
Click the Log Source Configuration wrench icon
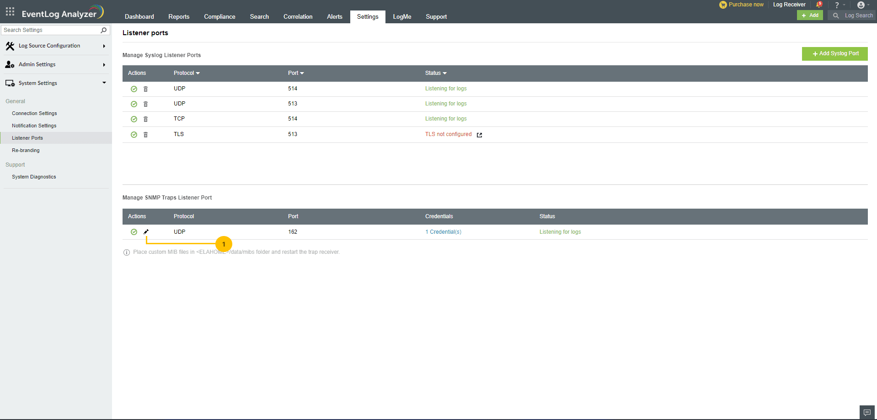tap(10, 46)
